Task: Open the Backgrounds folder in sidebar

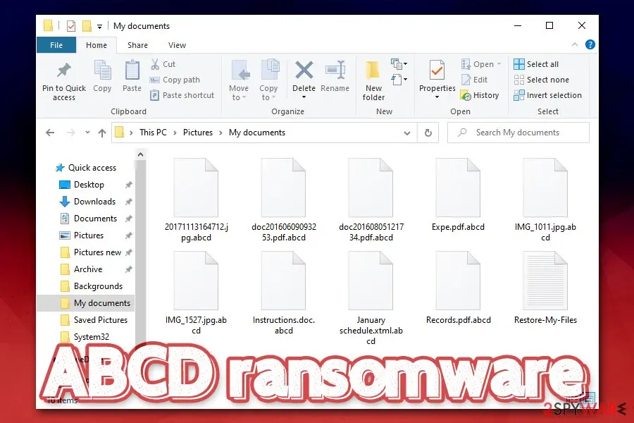Action: [91, 286]
